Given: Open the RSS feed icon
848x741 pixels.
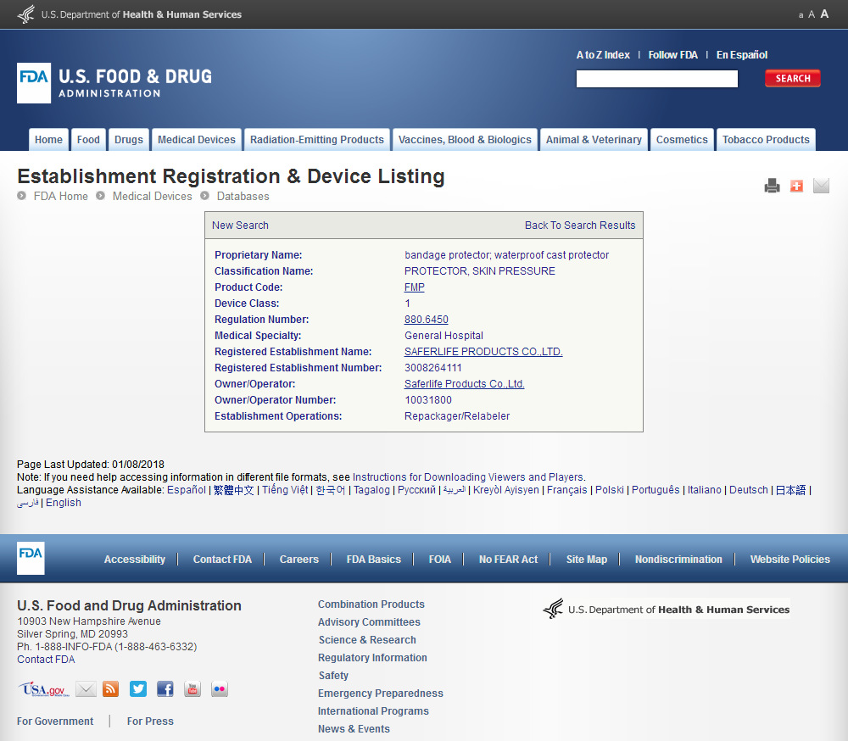Looking at the screenshot, I should (x=111, y=689).
